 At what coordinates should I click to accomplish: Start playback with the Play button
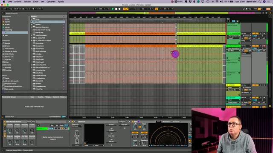[113, 9]
